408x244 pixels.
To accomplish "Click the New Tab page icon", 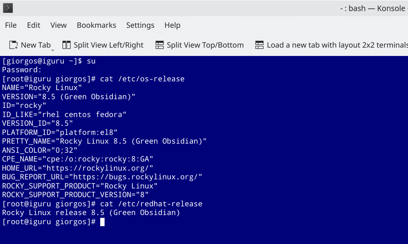I will [13, 45].
